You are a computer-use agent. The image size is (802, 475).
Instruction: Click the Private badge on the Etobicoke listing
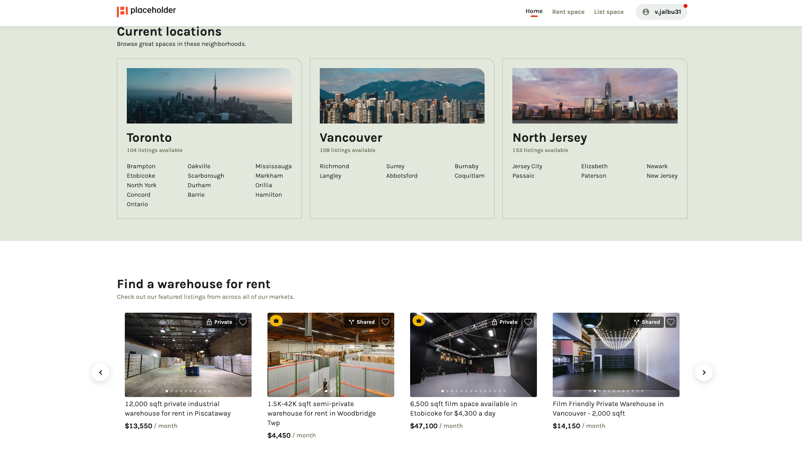[x=504, y=322]
